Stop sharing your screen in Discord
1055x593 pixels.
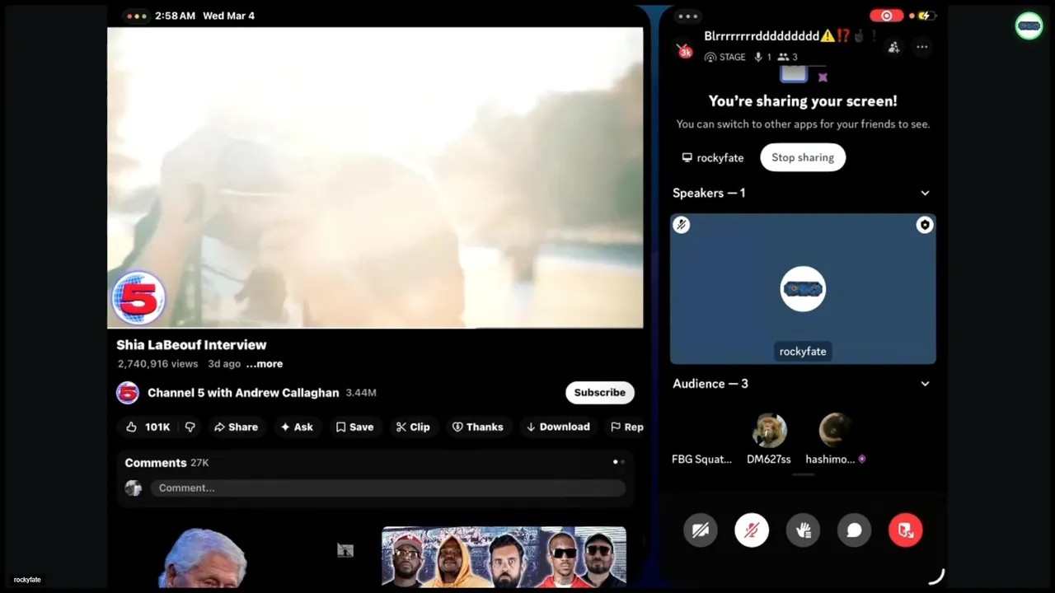point(803,157)
